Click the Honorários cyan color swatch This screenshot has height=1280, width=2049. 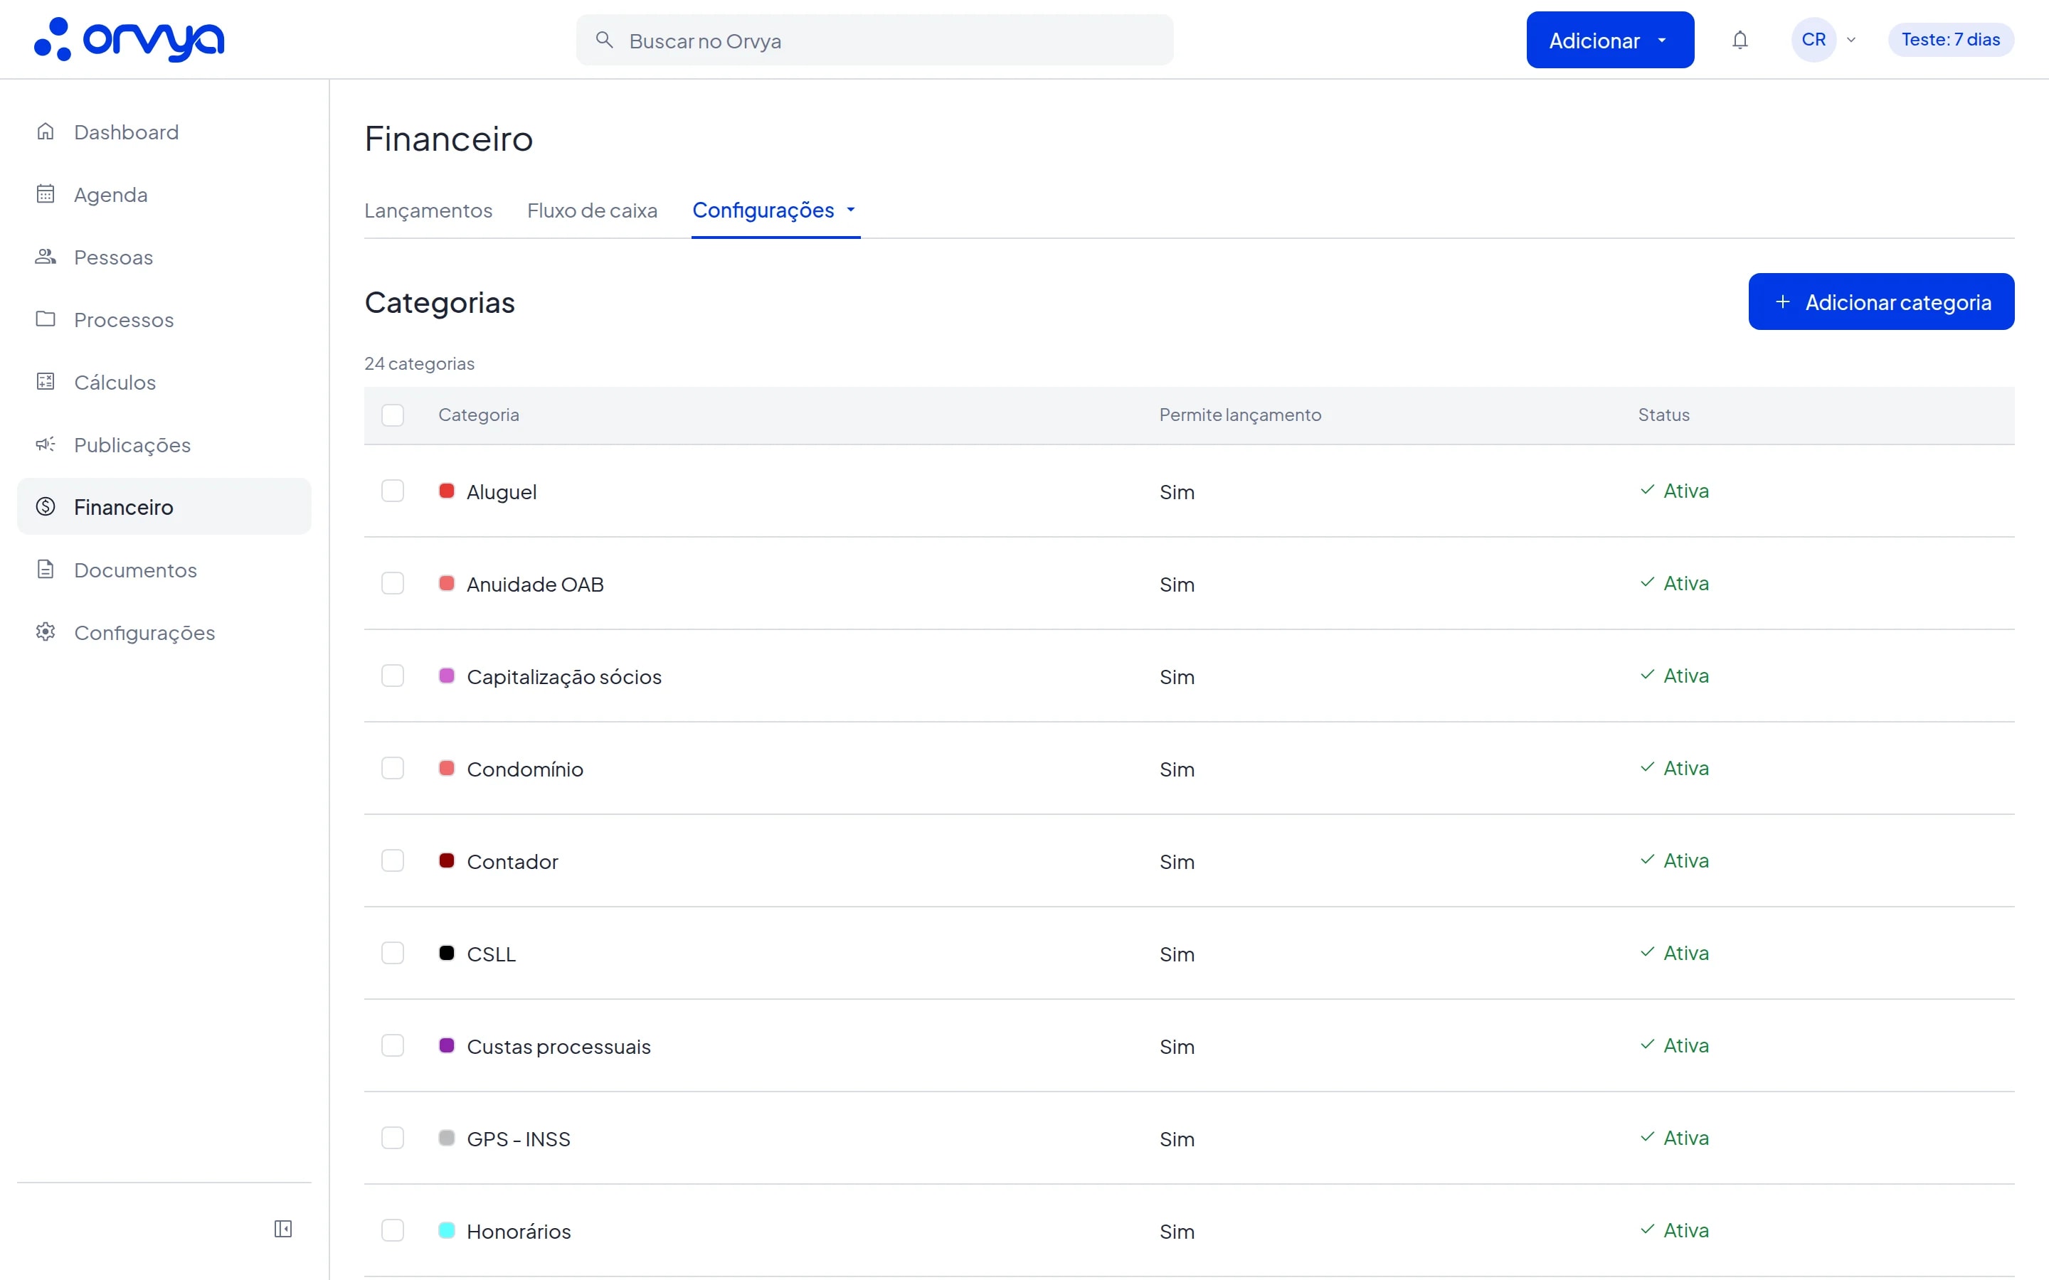pyautogui.click(x=447, y=1230)
